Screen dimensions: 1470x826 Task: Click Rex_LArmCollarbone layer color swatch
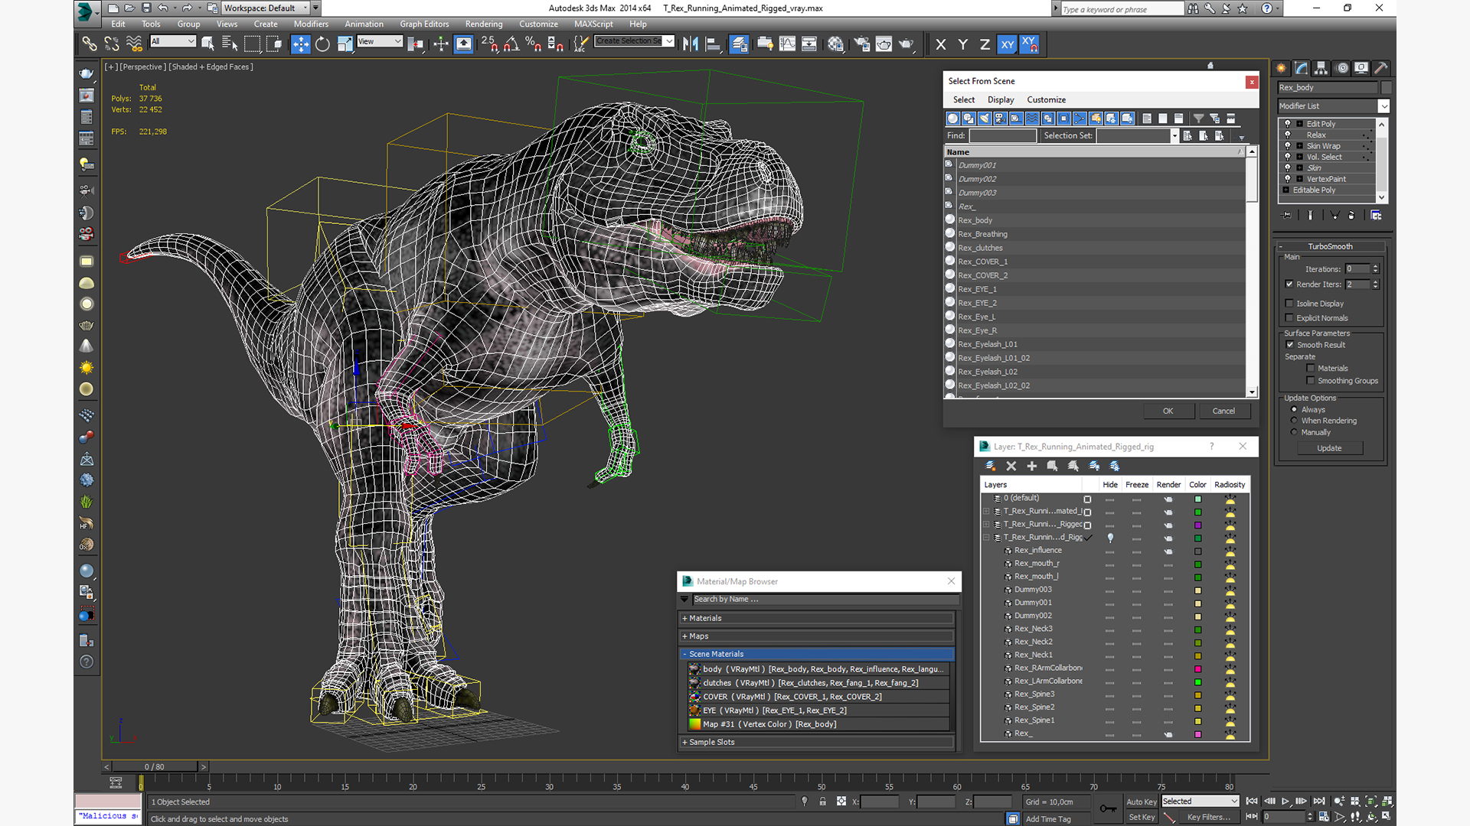[1198, 681]
